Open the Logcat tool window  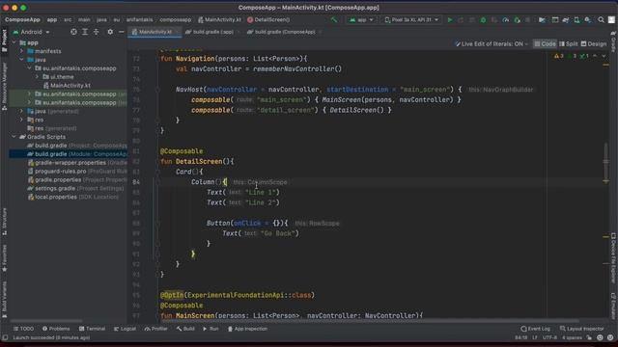125,329
